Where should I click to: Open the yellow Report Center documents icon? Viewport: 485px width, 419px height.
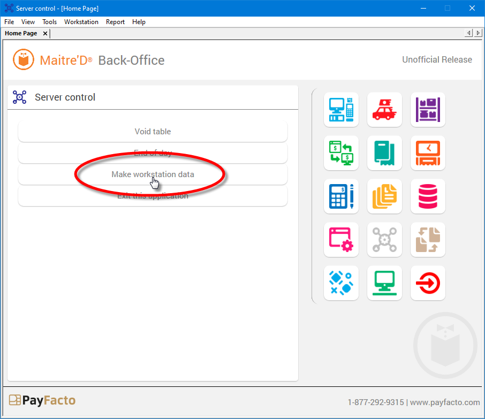[x=384, y=196]
